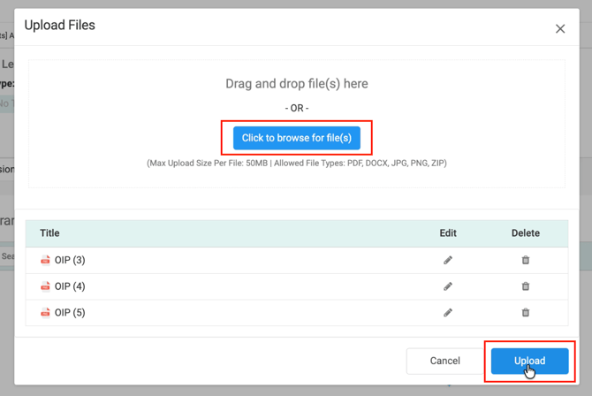The image size is (592, 396).
Task: Click the Title column header
Action: (49, 233)
